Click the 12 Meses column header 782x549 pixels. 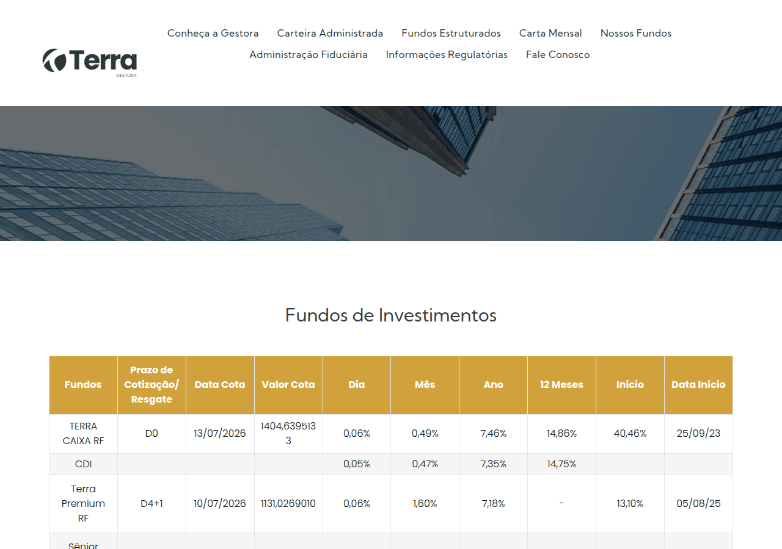561,385
